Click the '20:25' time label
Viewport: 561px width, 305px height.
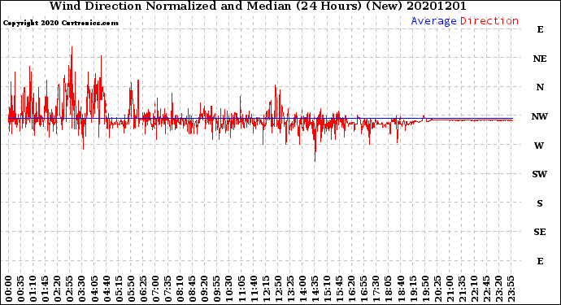click(x=437, y=289)
